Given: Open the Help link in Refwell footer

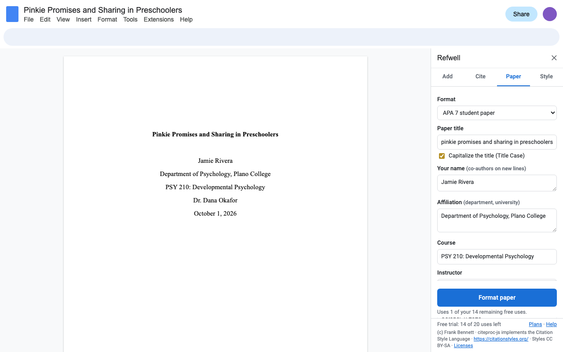Looking at the screenshot, I should tap(551, 324).
